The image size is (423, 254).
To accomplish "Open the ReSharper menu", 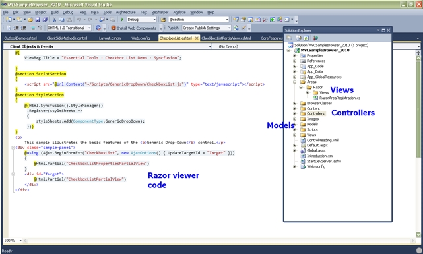I will [x=160, y=12].
